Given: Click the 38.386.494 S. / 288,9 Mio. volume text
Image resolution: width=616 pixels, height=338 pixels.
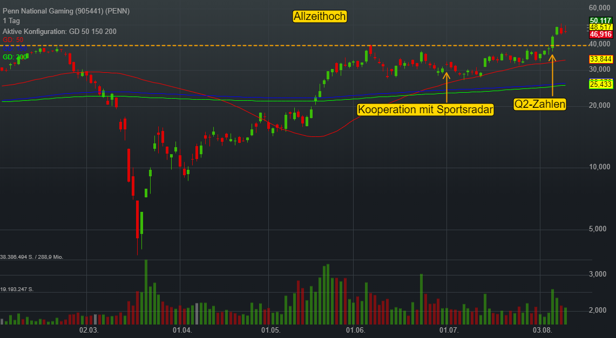Looking at the screenshot, I should [x=32, y=257].
